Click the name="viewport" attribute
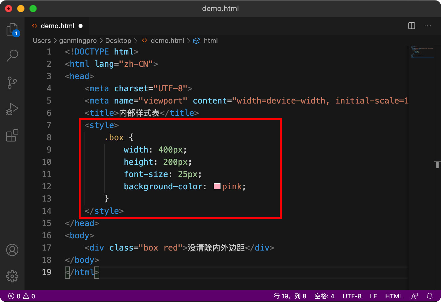The image size is (441, 302). coord(151,101)
